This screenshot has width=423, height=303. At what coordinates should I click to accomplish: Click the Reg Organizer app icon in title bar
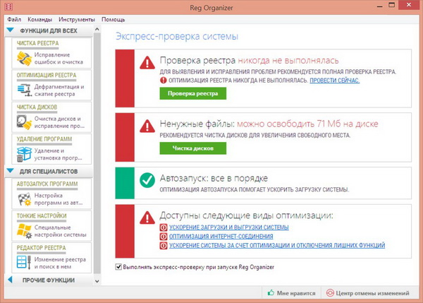point(8,7)
